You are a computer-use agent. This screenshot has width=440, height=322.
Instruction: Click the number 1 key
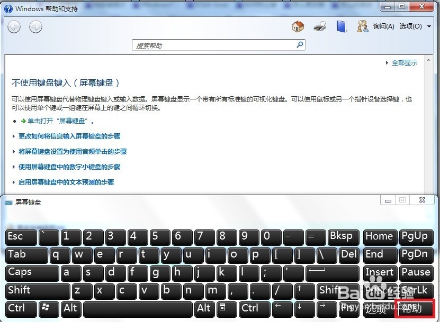71,237
